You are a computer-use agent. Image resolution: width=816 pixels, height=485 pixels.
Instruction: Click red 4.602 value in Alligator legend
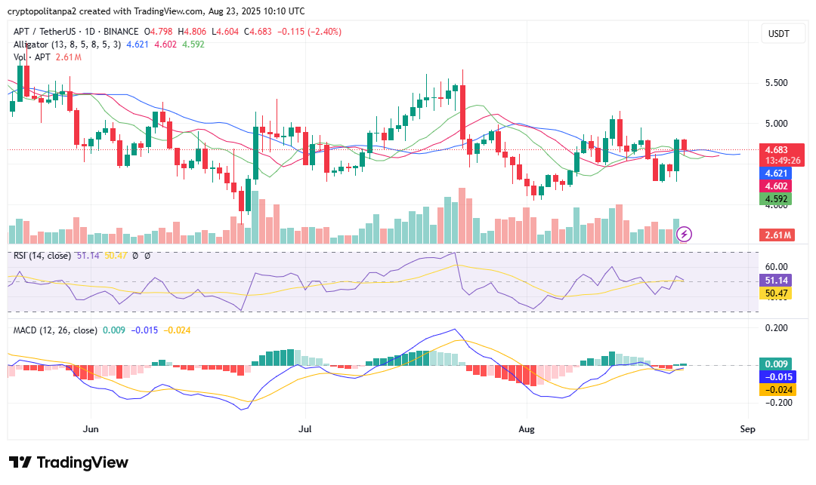[x=165, y=45]
